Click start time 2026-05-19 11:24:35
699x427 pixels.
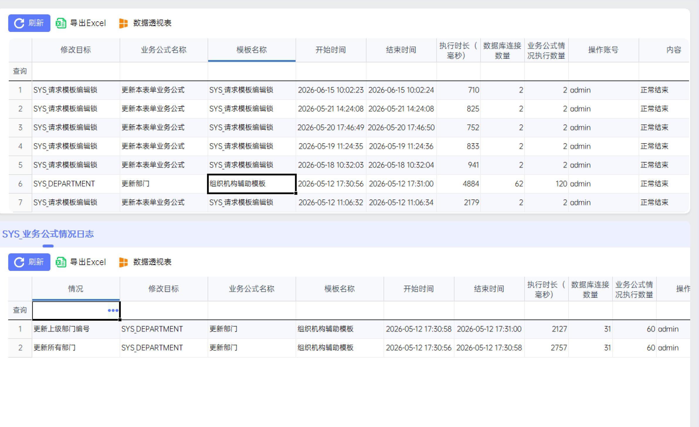(x=331, y=146)
